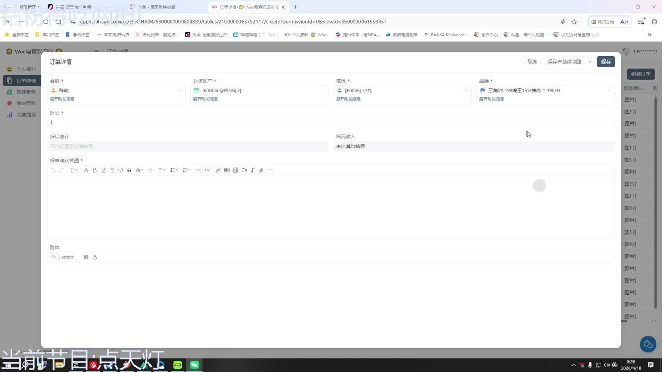Viewport: 662px width, 372px height.
Task: Click the blockquote icon in the editor
Action: (129, 170)
